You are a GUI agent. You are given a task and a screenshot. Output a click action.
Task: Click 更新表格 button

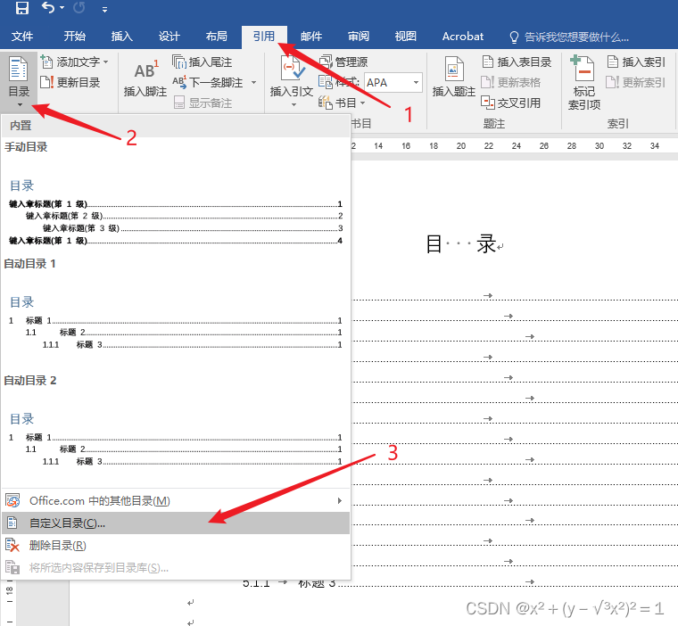tap(510, 82)
